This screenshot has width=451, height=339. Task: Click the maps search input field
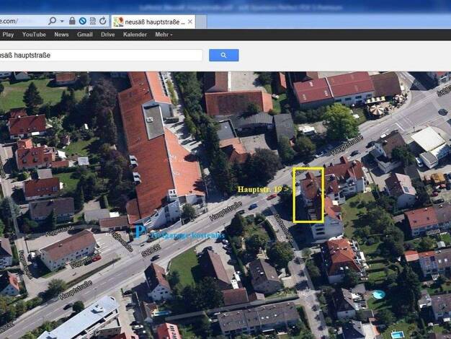click(101, 55)
